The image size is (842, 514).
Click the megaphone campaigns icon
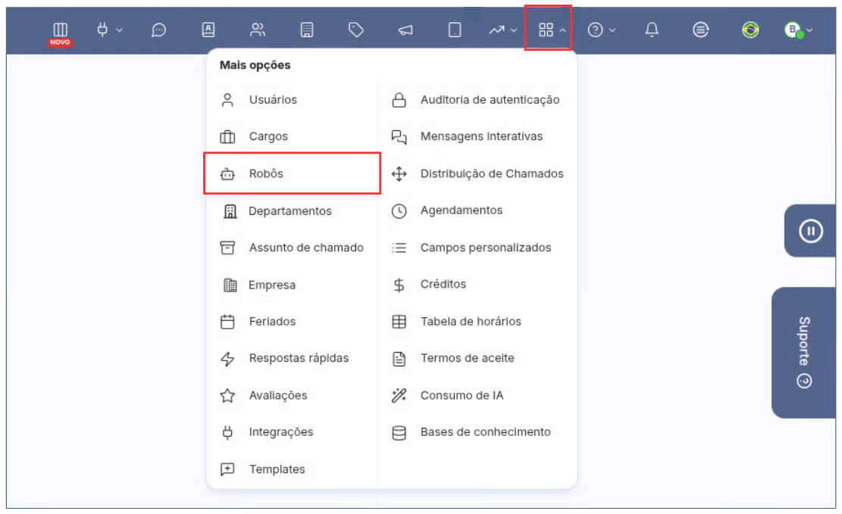click(405, 30)
